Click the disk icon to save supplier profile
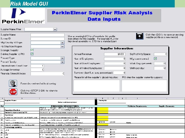The height and width of the screenshot is (138, 185). (x=140, y=36)
